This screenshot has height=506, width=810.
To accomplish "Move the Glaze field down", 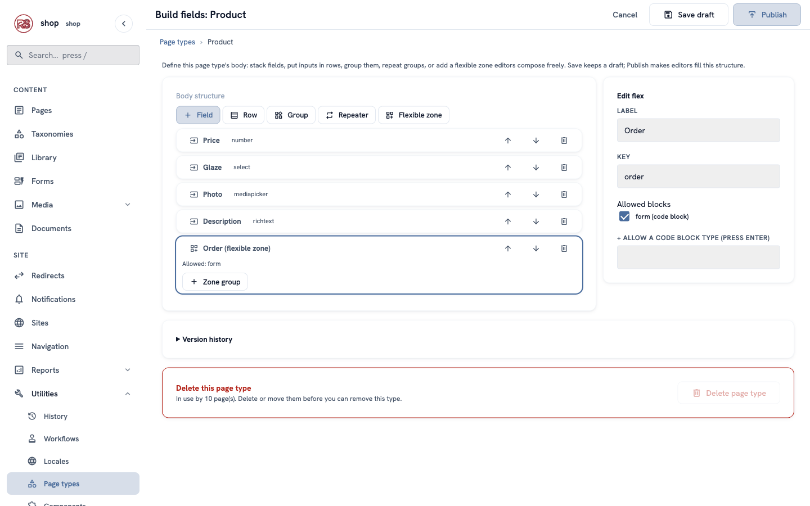I will 536,168.
